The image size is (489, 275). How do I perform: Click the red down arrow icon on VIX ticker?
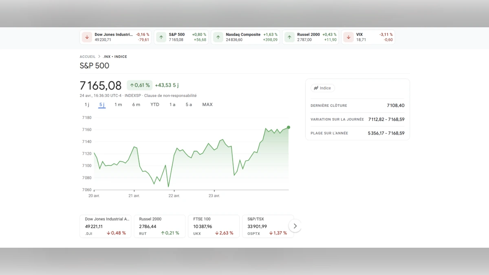point(348,37)
